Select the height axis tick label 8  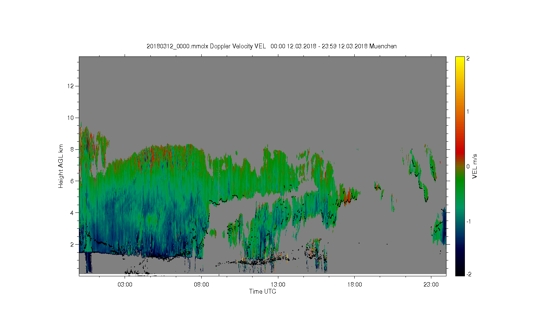pos(73,149)
